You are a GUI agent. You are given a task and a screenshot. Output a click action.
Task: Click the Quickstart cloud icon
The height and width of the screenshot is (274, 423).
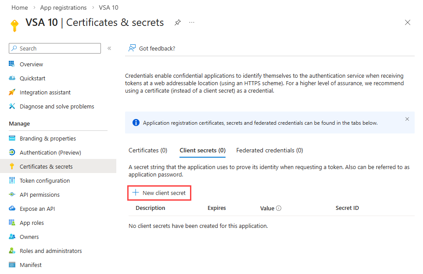tap(12, 78)
